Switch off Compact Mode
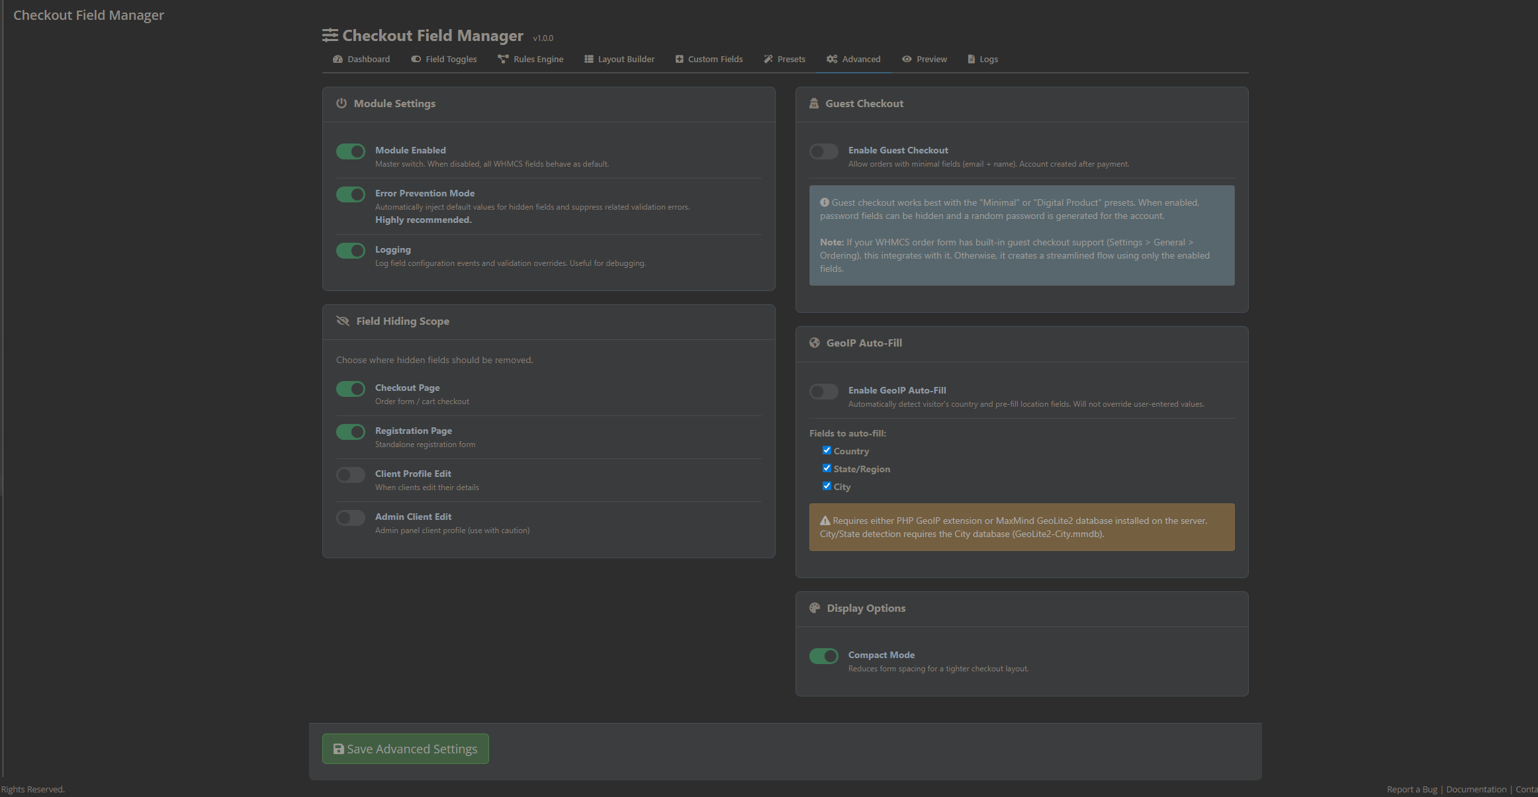 click(x=823, y=656)
